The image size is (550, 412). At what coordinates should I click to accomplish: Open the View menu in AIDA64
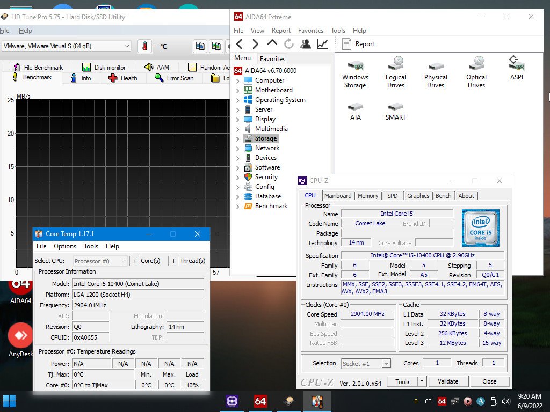(257, 31)
